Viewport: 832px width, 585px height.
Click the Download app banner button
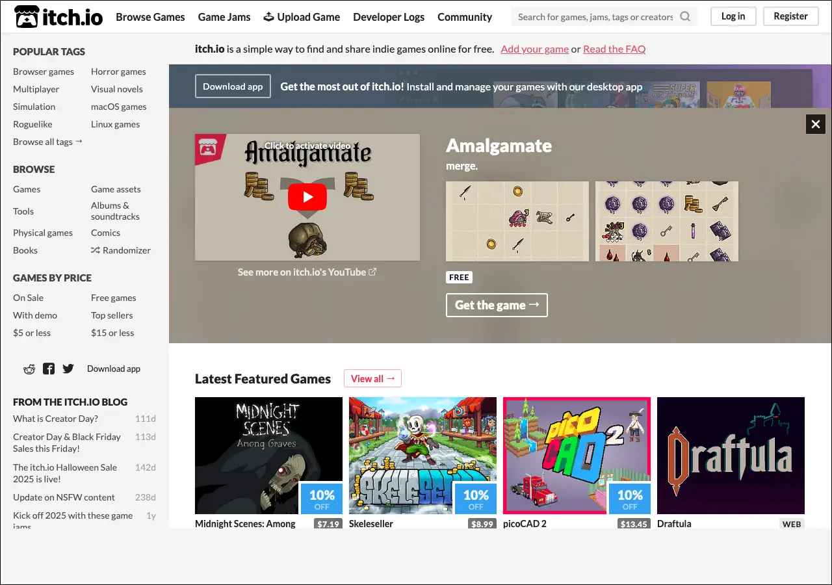coord(233,86)
